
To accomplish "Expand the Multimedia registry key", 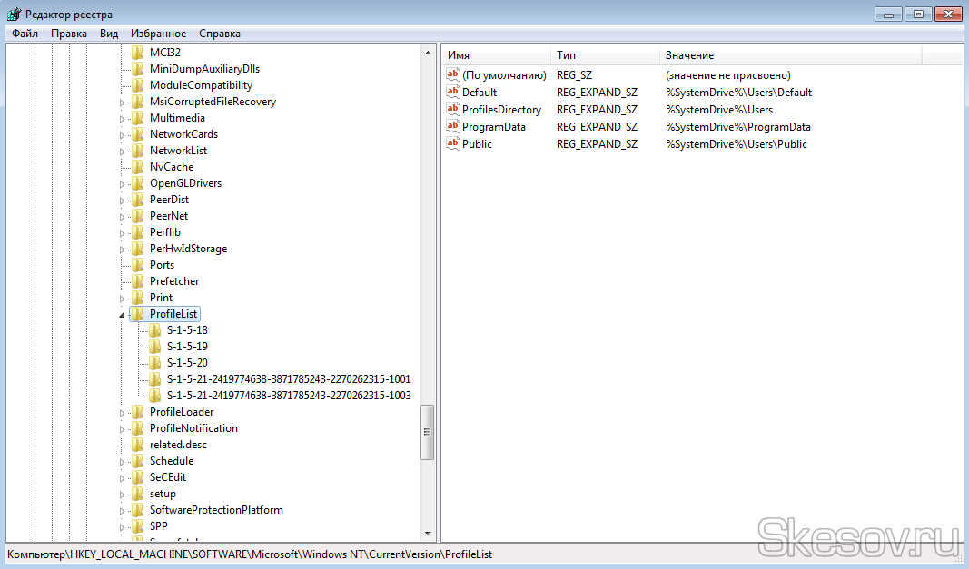I will click(123, 118).
